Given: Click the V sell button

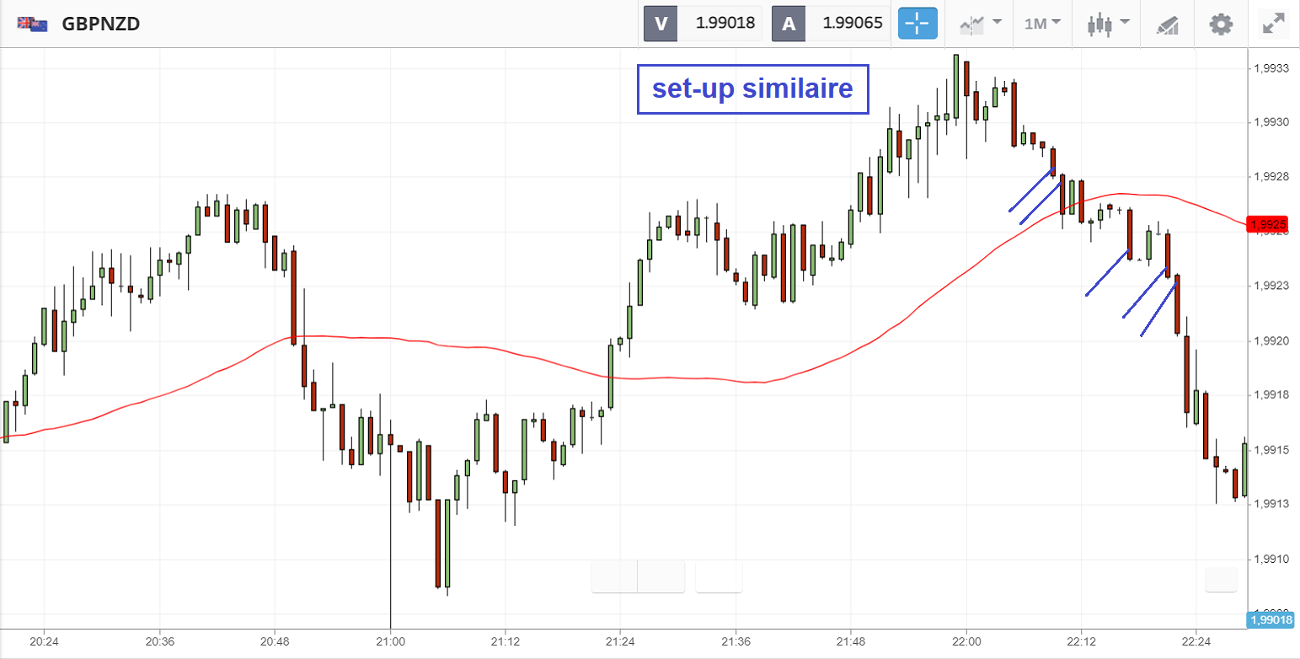Looking at the screenshot, I should pos(661,24).
